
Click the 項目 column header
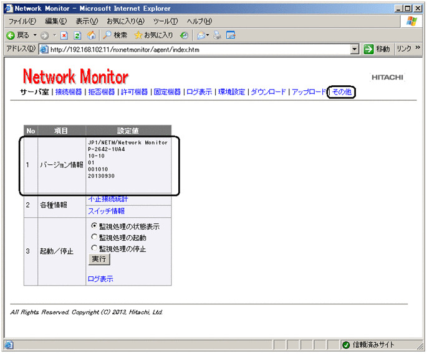[x=62, y=131]
